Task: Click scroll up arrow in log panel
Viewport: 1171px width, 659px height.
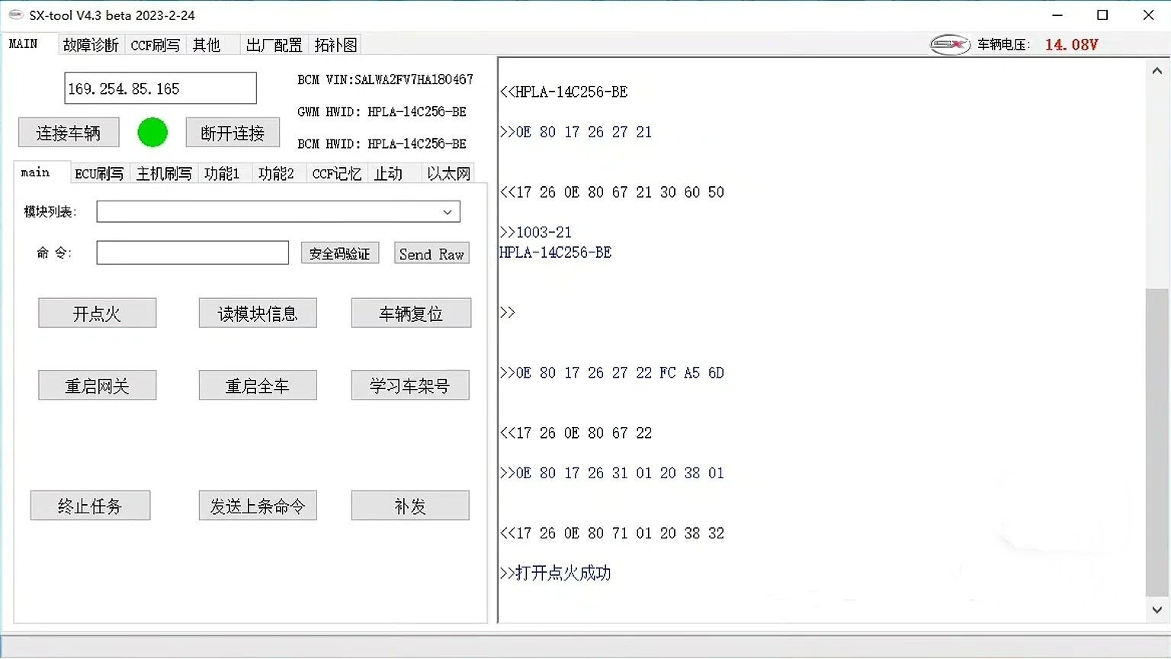Action: coord(1157,71)
